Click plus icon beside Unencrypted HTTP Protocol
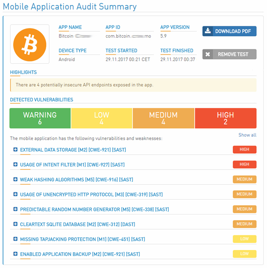The width and height of the screenshot is (267, 268). [15, 194]
